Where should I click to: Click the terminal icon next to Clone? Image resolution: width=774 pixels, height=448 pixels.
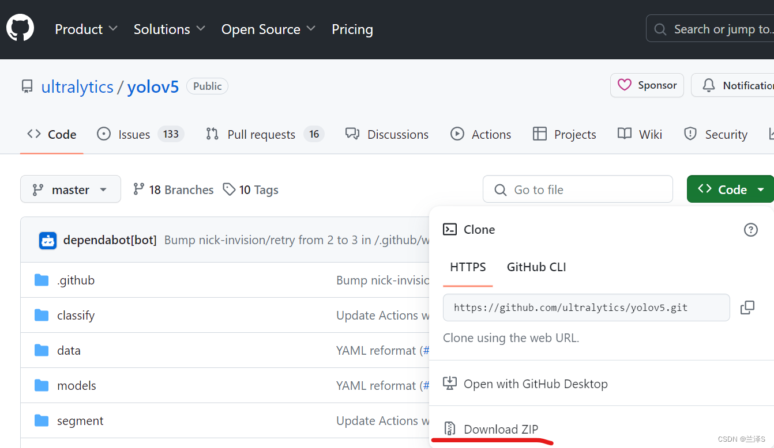click(450, 229)
